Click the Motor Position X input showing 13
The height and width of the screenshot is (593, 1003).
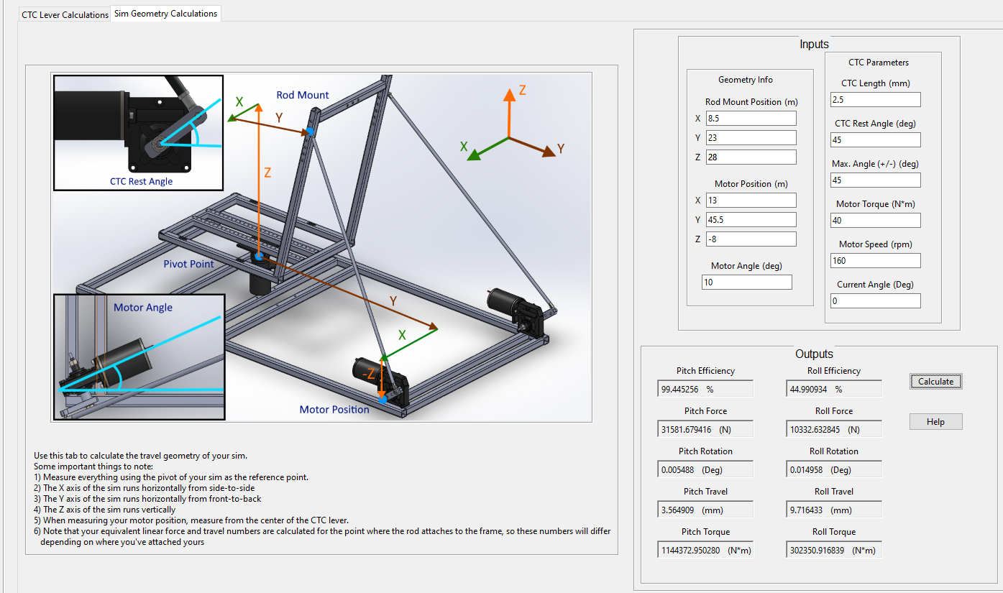[x=750, y=201]
